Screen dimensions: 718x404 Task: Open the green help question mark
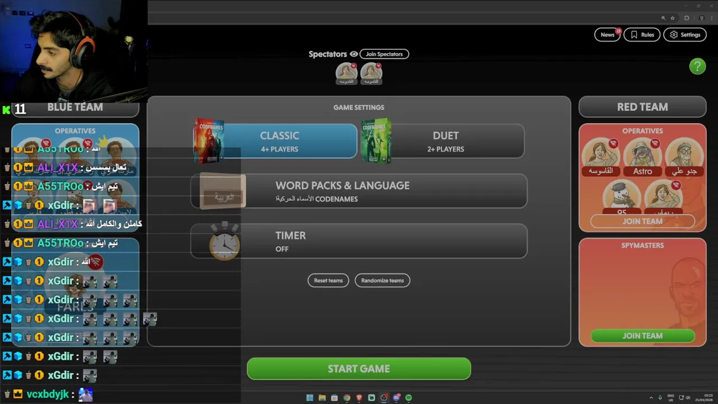pyautogui.click(x=697, y=66)
